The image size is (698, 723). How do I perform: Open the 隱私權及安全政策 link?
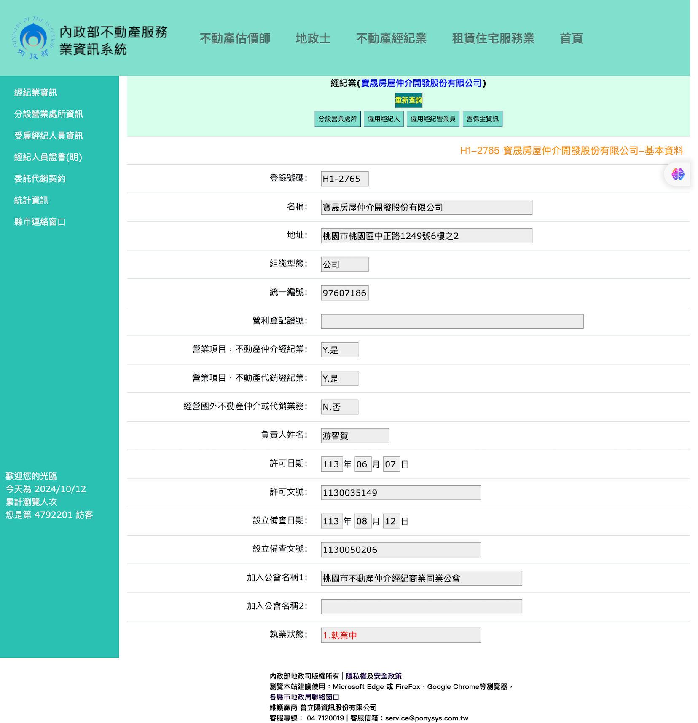coord(373,676)
